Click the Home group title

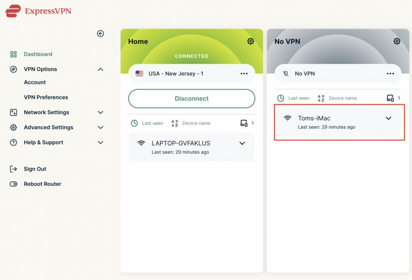coord(138,41)
